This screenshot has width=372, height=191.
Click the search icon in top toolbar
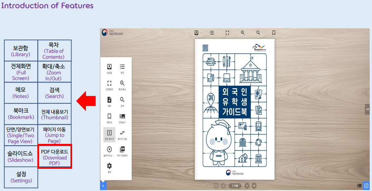[x=258, y=33]
